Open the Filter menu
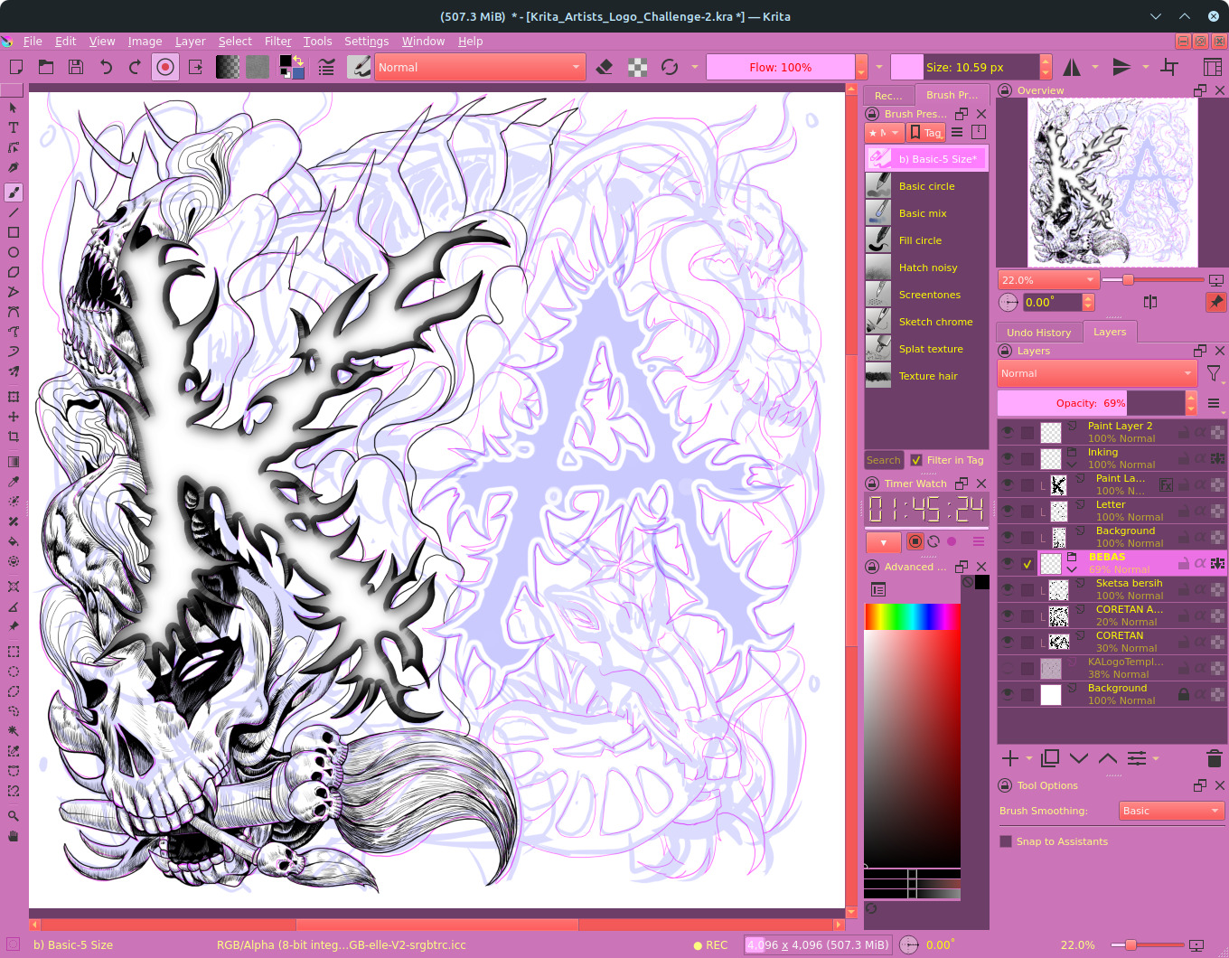Image resolution: width=1229 pixels, height=958 pixels. point(277,42)
